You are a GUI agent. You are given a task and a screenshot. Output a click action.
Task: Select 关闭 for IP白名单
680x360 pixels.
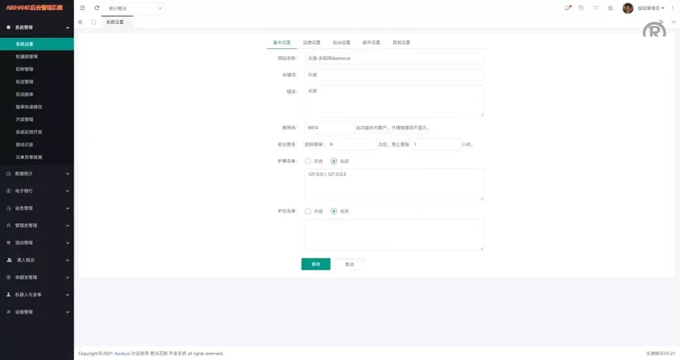pos(334,211)
